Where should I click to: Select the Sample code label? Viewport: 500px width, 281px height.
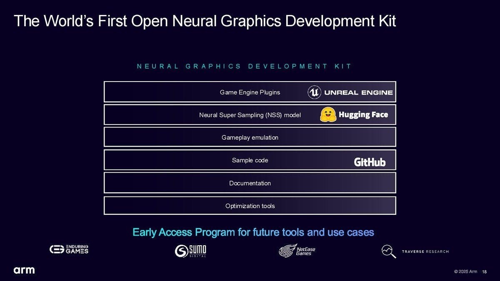click(x=250, y=160)
